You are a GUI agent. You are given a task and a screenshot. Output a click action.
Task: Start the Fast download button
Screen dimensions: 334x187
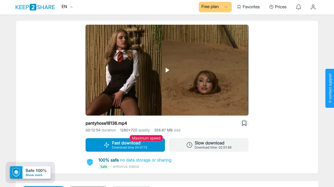[125, 145]
